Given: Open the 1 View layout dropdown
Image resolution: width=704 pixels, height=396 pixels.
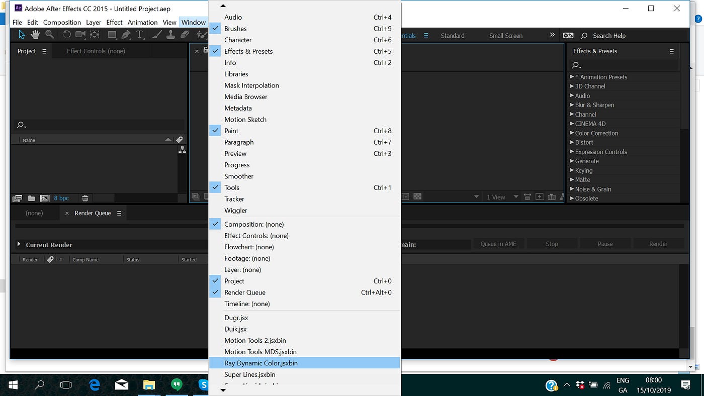Looking at the screenshot, I should click(502, 197).
